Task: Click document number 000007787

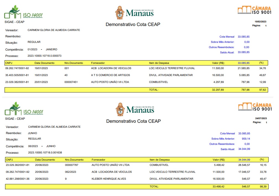Action: [x=72, y=165]
